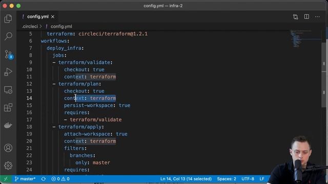Screen dimensions: 328x184
Task: Click .circleci breadcrumb folder
Action: coord(30,27)
